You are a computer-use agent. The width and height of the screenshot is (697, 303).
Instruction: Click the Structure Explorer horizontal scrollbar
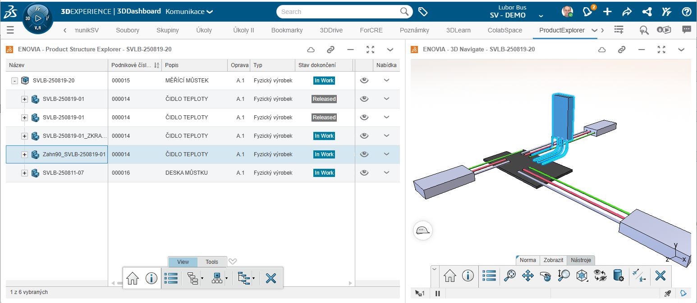(x=231, y=283)
